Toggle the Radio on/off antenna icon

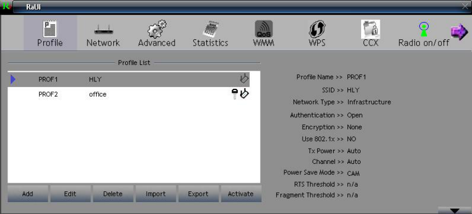[x=424, y=30]
